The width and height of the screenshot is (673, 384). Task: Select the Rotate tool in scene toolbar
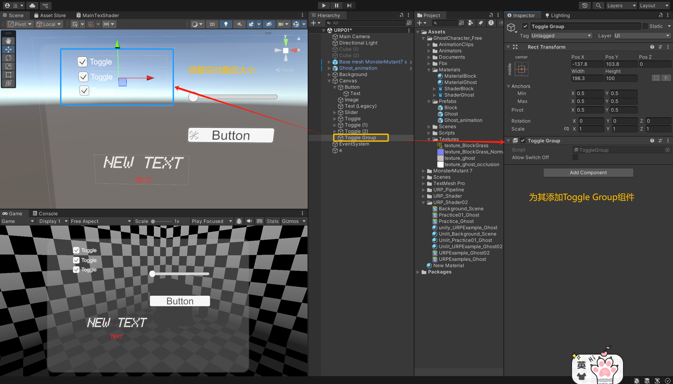[8, 58]
